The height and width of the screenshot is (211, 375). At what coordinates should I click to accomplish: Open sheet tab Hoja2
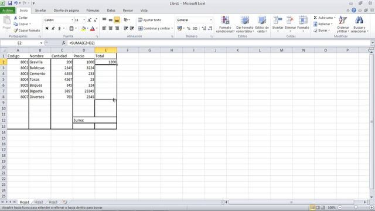(39, 202)
